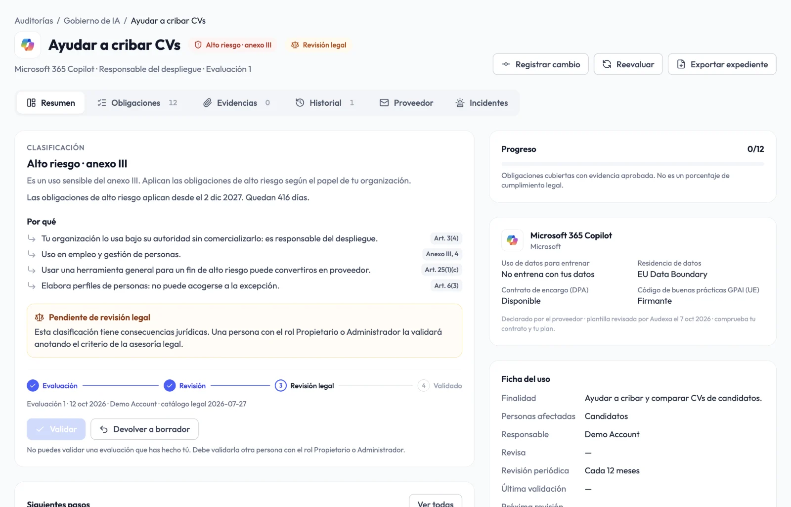This screenshot has width=791, height=507.
Task: Click the Reevaluar button
Action: (x=628, y=64)
